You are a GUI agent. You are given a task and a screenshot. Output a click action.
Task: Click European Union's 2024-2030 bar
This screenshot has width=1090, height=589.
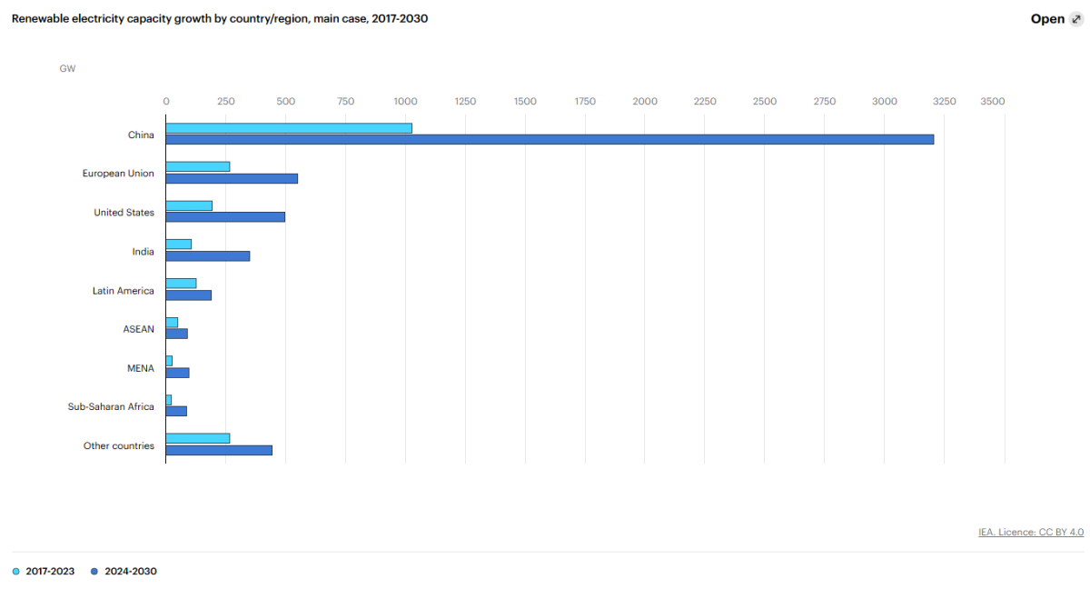(232, 178)
